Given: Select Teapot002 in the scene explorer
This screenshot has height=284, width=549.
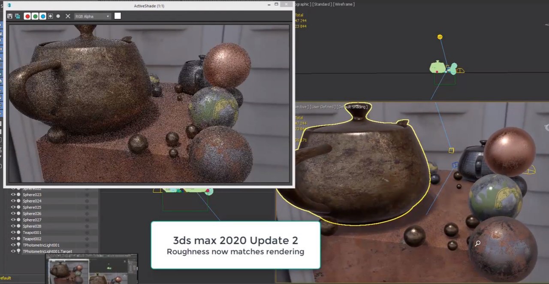Looking at the screenshot, I should [x=32, y=239].
